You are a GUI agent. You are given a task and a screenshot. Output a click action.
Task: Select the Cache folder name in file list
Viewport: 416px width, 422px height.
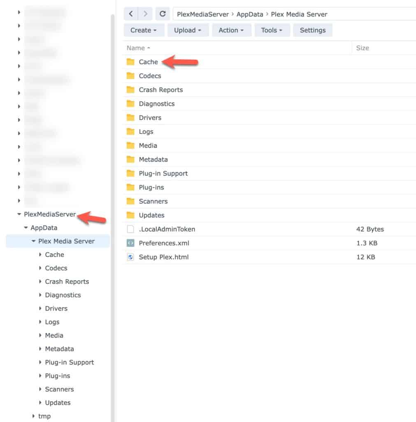coord(149,62)
